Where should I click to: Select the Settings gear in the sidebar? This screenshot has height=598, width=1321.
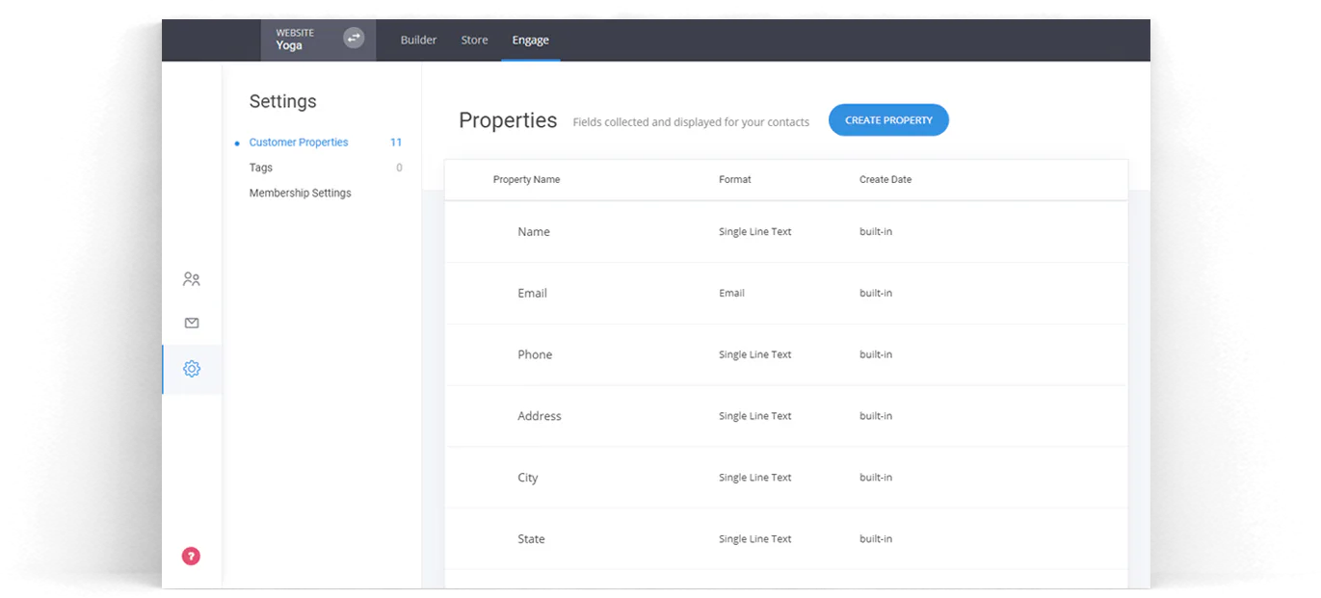pyautogui.click(x=191, y=369)
